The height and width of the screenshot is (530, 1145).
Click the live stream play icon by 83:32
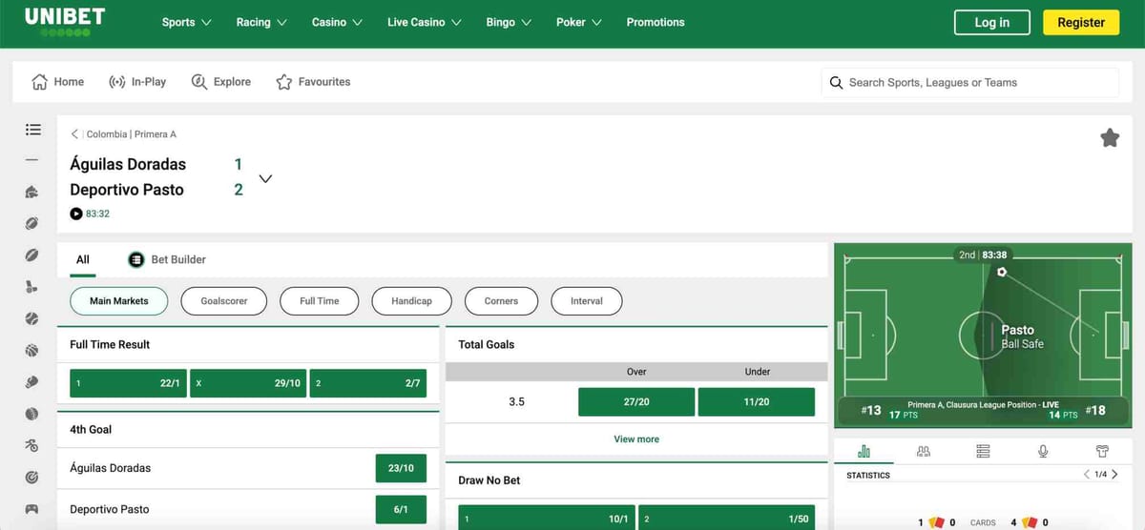coord(76,214)
